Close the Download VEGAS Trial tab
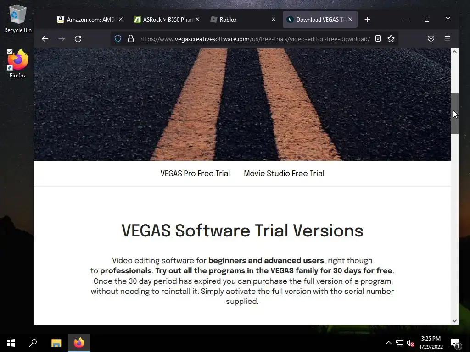The height and width of the screenshot is (352, 470). coord(350,19)
